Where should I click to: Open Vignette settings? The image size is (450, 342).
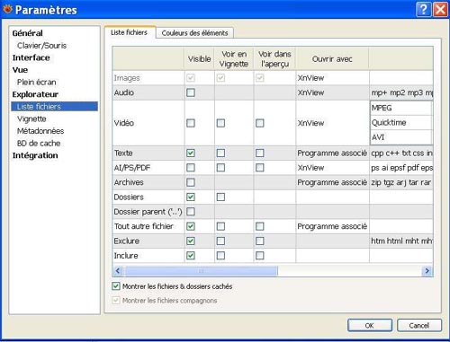click(31, 118)
